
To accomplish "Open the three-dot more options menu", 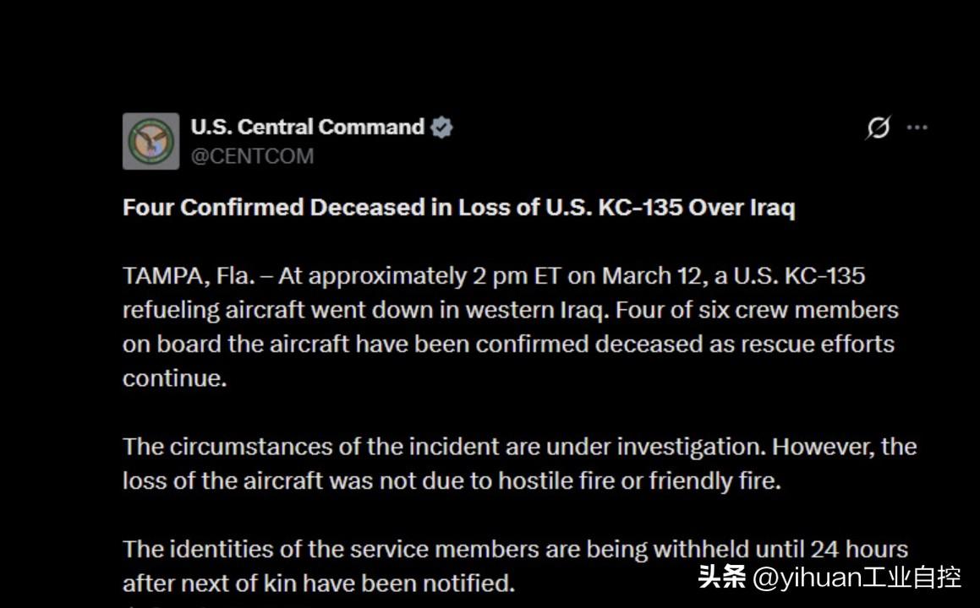I will [x=917, y=128].
